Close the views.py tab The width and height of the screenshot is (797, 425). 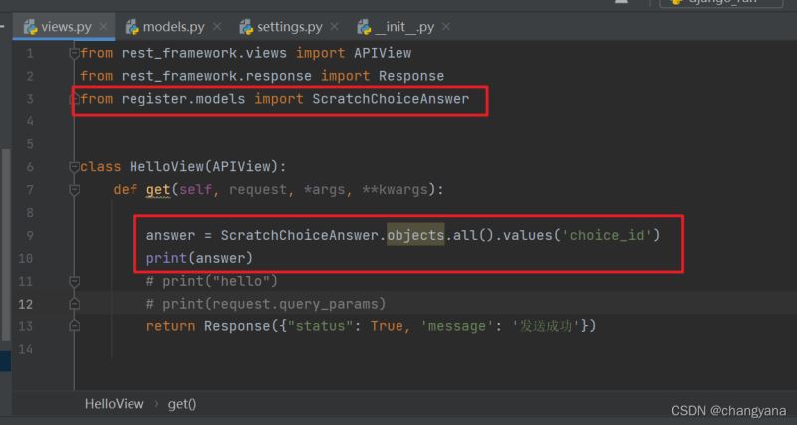[103, 27]
